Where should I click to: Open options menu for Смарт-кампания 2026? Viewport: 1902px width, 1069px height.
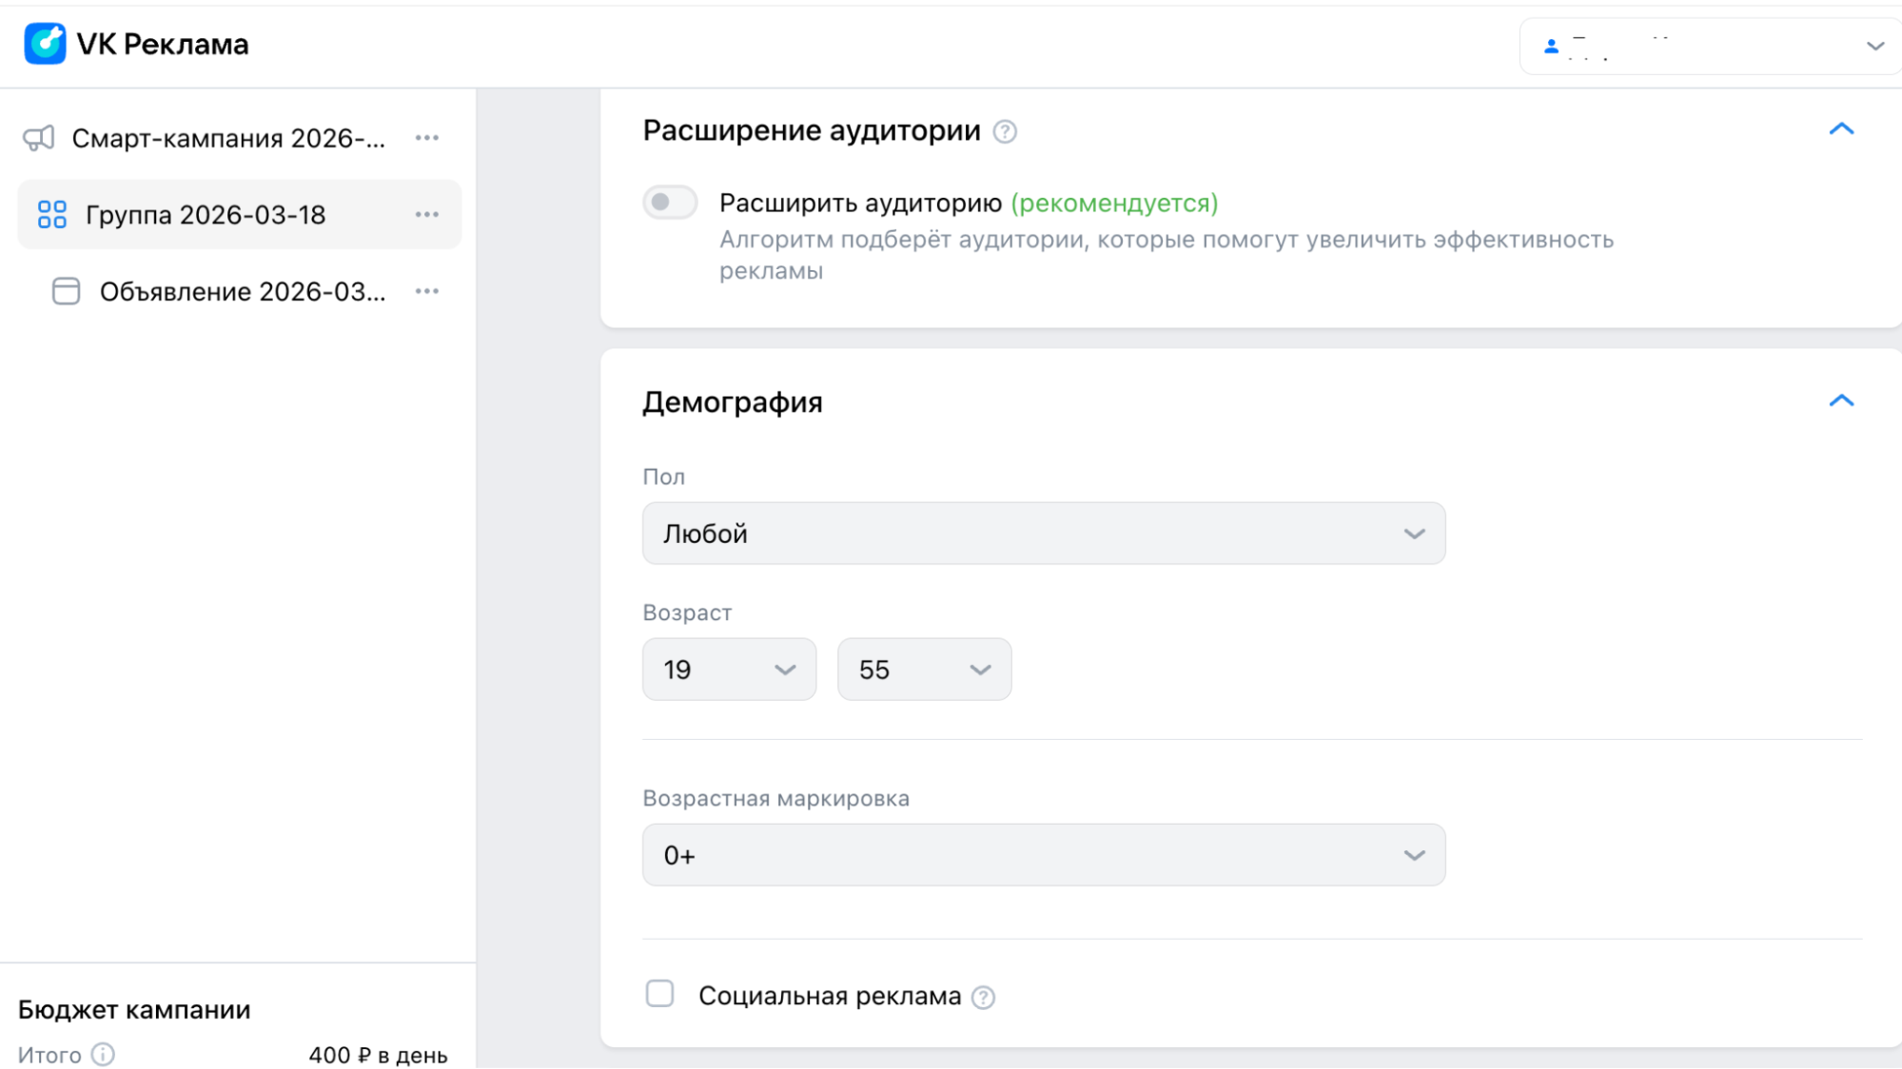click(x=427, y=137)
